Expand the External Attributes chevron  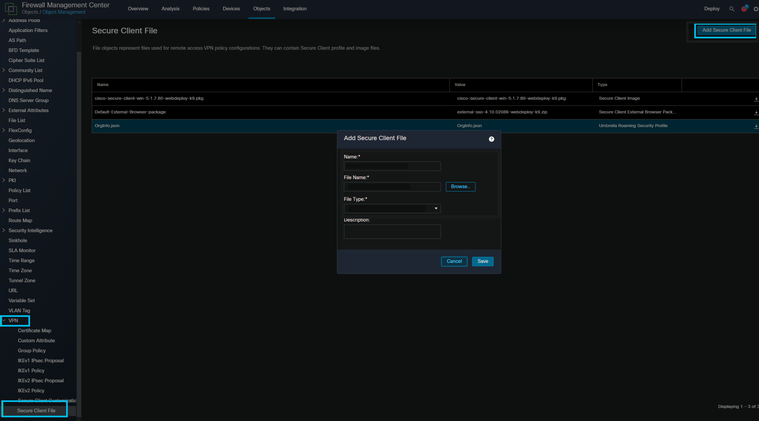(x=4, y=110)
